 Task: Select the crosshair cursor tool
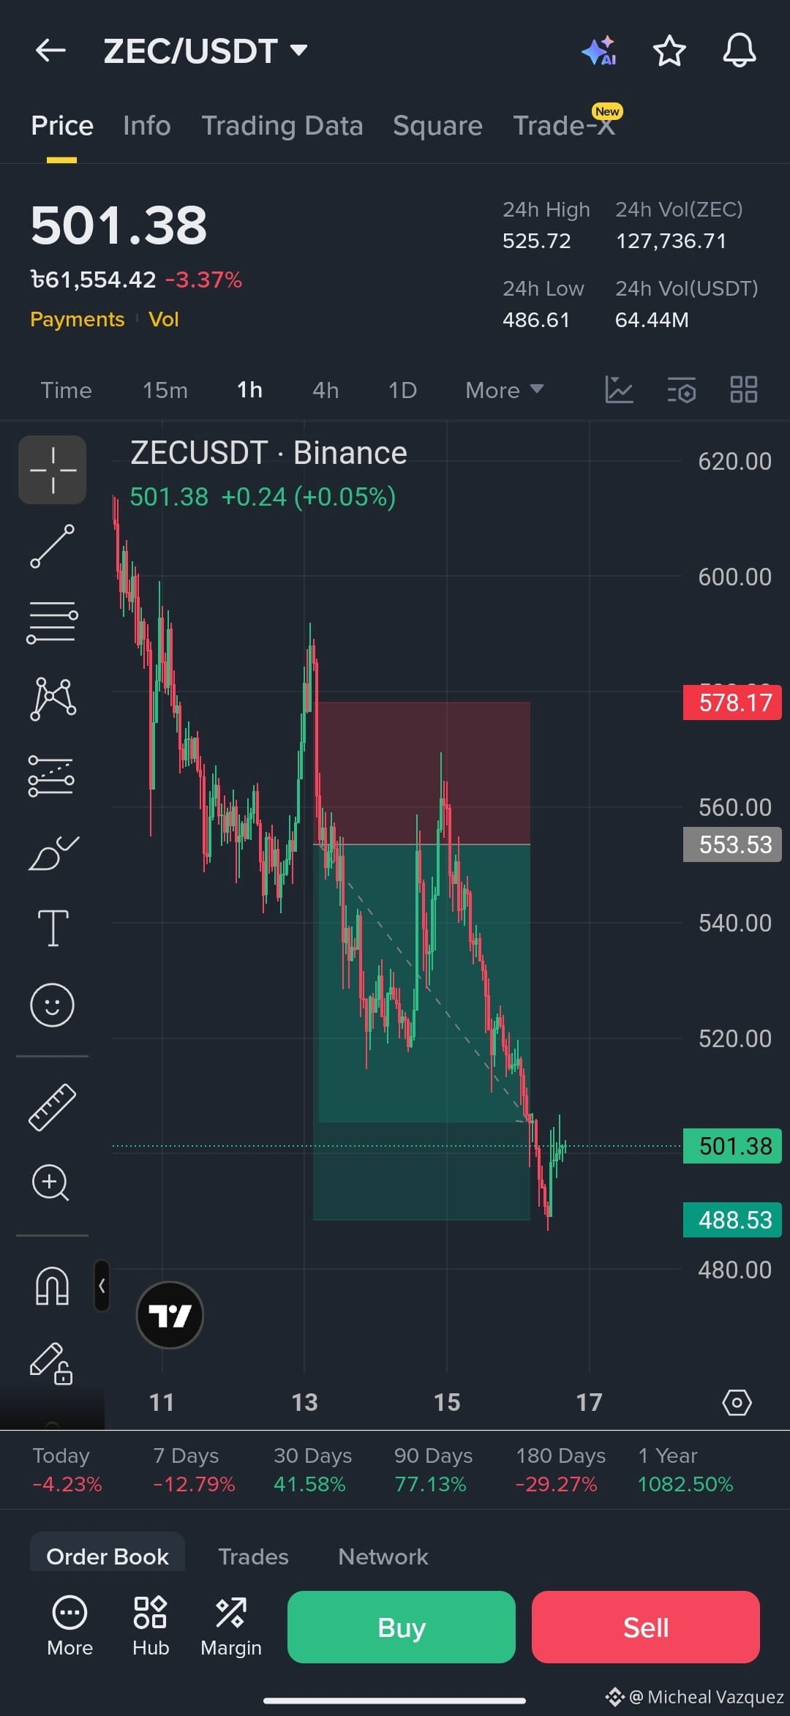pyautogui.click(x=52, y=470)
